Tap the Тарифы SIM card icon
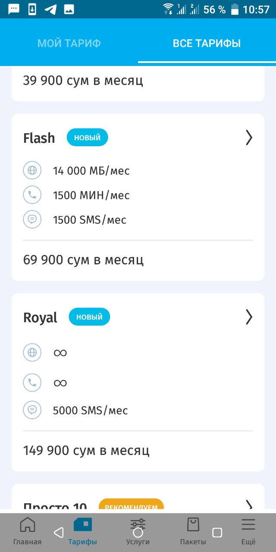Screen dimensions: 276x552 [x=82, y=524]
